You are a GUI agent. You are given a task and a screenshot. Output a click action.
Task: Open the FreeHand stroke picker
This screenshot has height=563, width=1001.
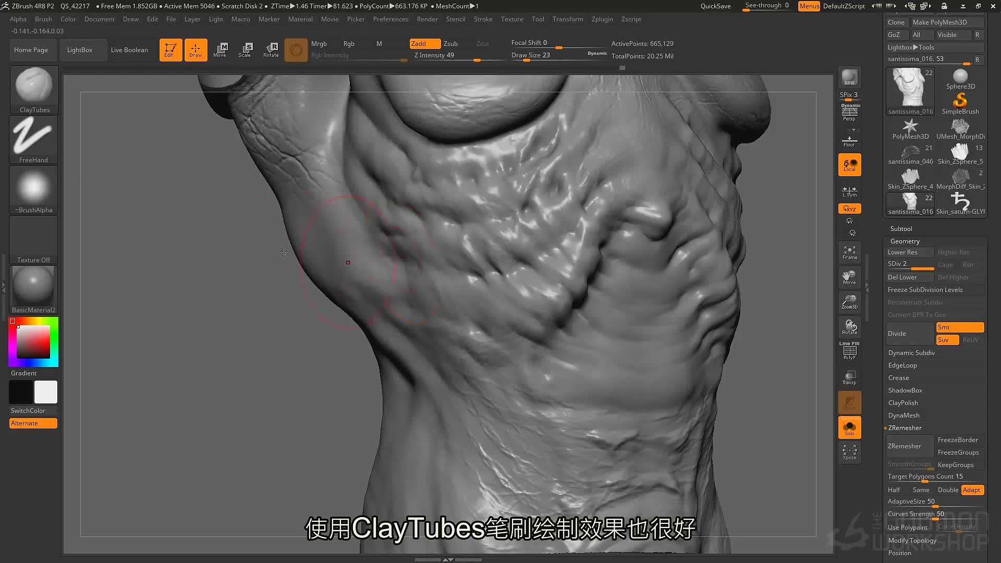[34, 140]
